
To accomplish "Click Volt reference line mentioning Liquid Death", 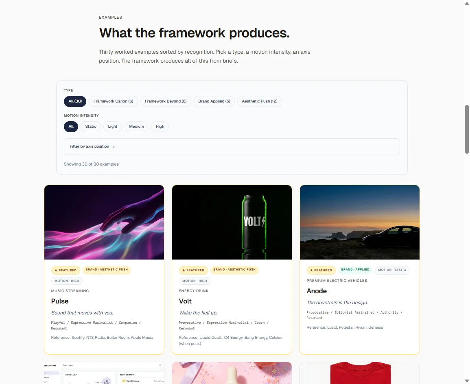I will (230, 340).
